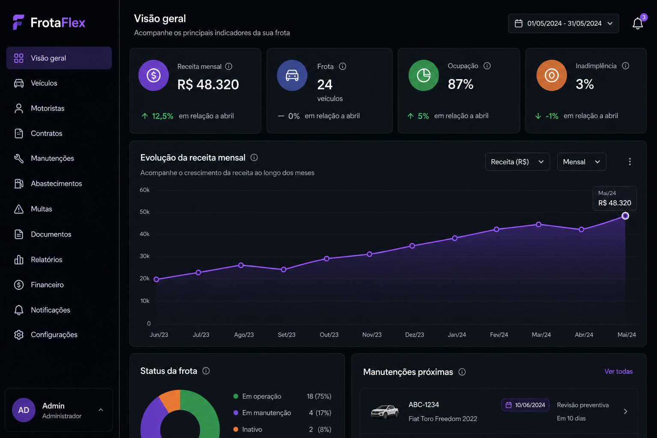
Task: Show info for Evolução da receita mensal
Action: click(254, 157)
